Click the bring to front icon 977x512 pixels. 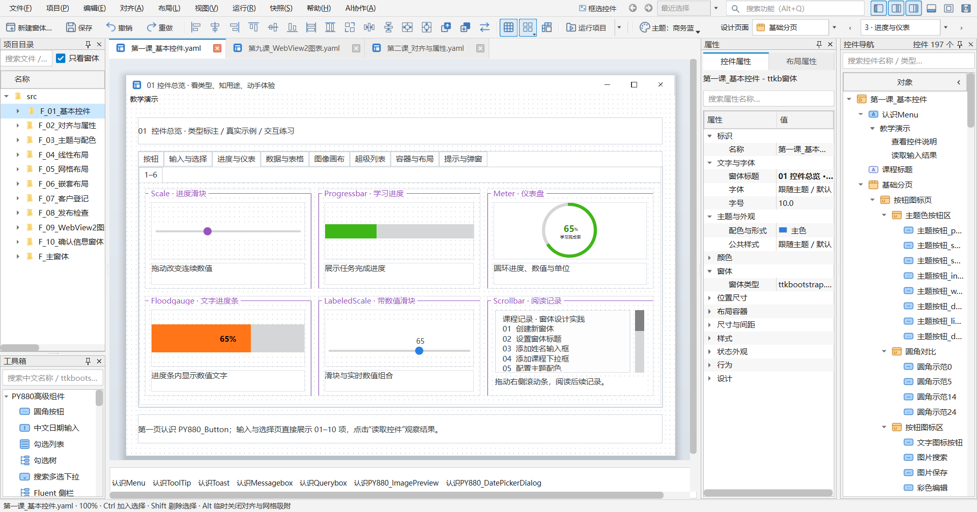pos(446,27)
